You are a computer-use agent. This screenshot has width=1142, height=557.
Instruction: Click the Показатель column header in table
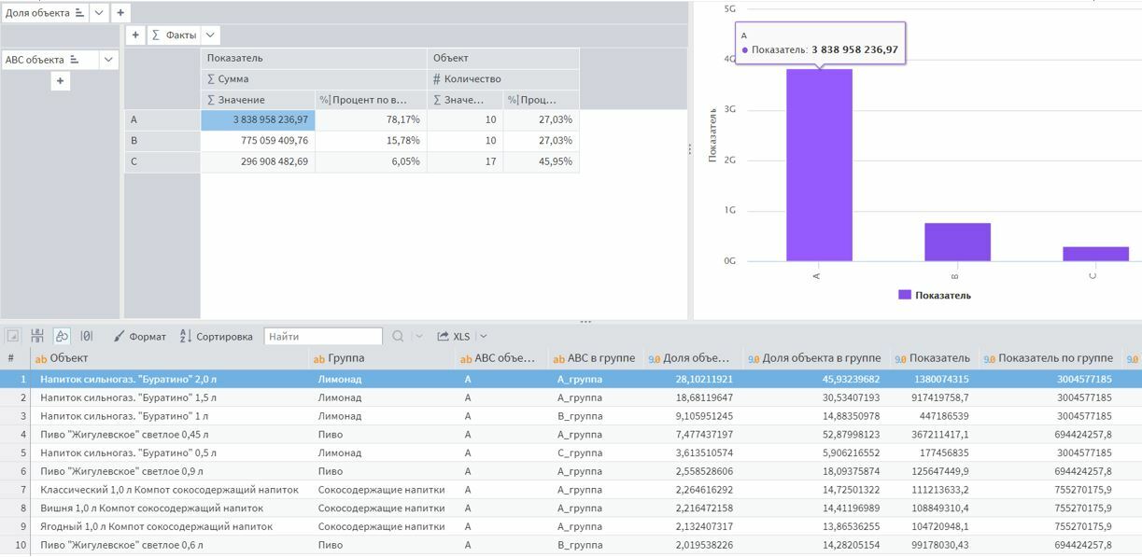coord(933,358)
